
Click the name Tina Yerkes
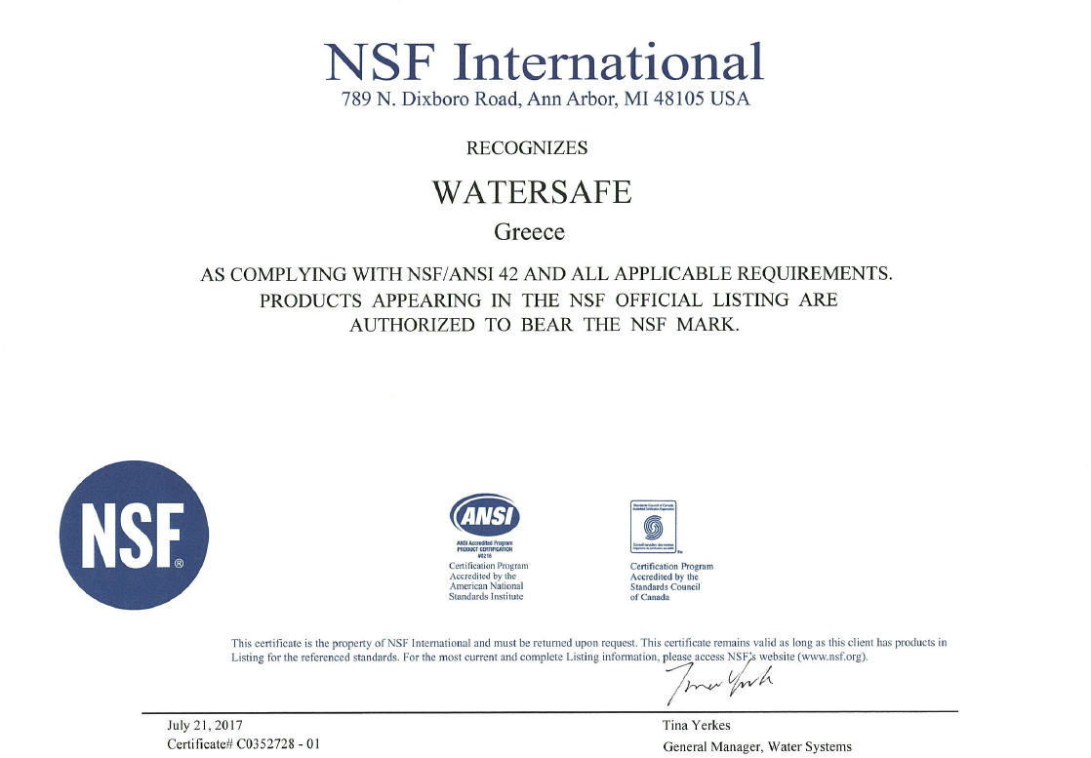[x=695, y=726]
